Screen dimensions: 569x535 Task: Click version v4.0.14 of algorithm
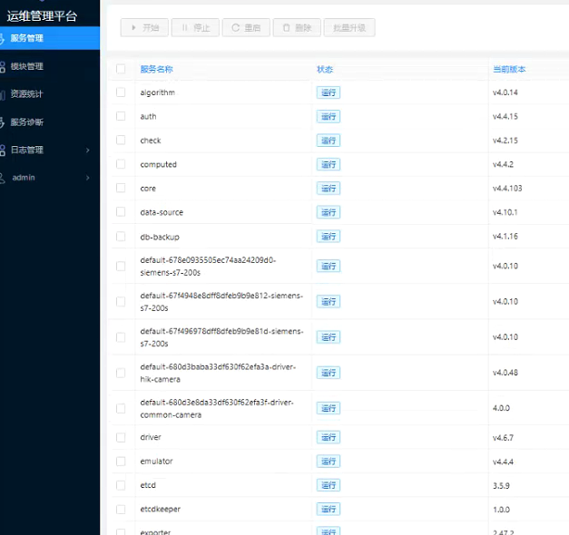(505, 92)
